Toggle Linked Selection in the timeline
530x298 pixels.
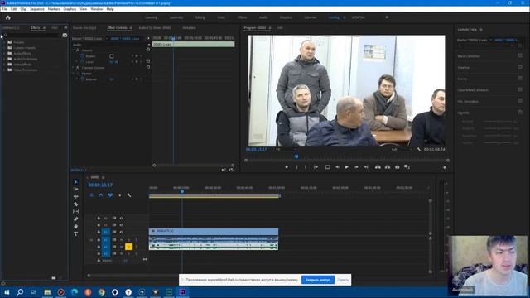pyautogui.click(x=110, y=195)
